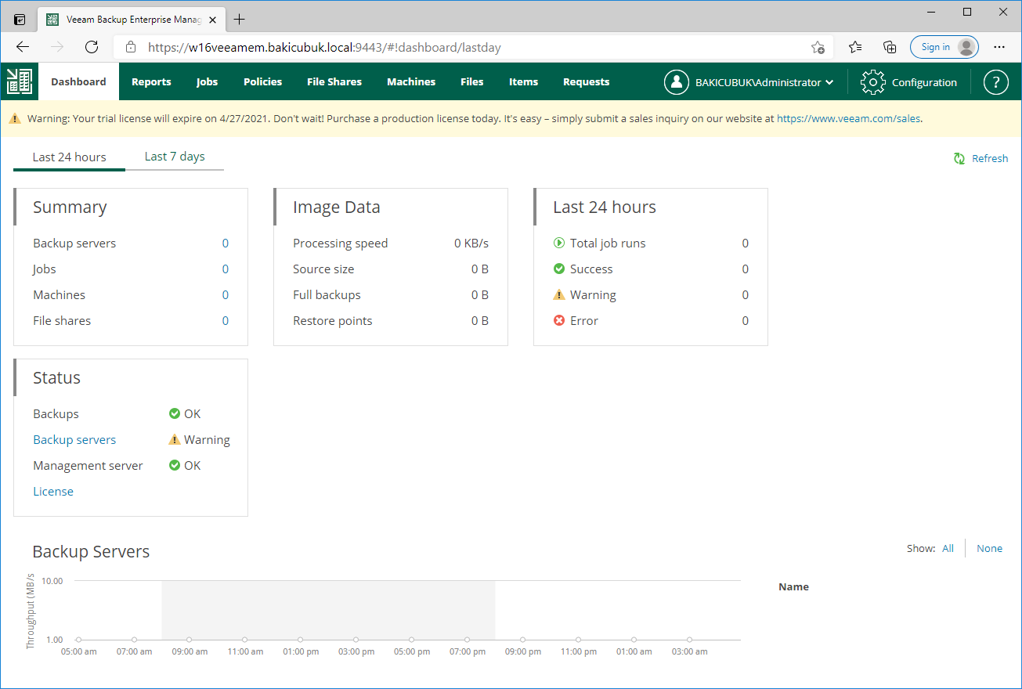Screen dimensions: 1022x689
Task: Click the site lock icon in address bar
Action: (131, 47)
